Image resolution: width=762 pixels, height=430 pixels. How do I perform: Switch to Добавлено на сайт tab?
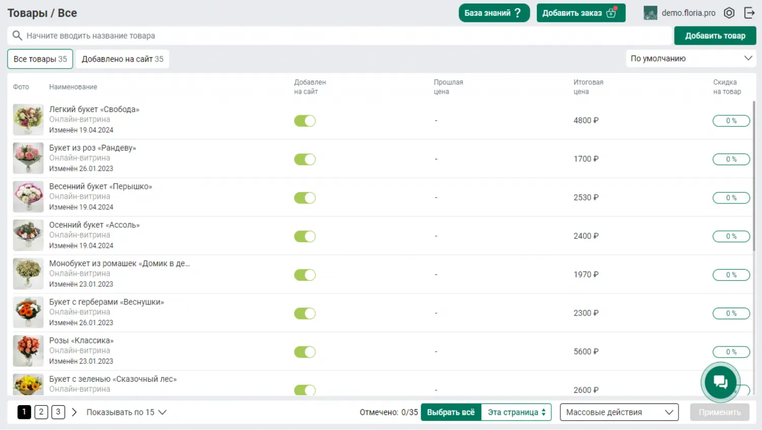click(122, 59)
